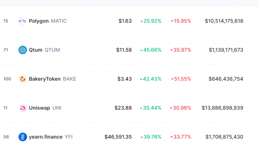Open the Qtum coin name link
Screen dimensions: 259x148
36,50
